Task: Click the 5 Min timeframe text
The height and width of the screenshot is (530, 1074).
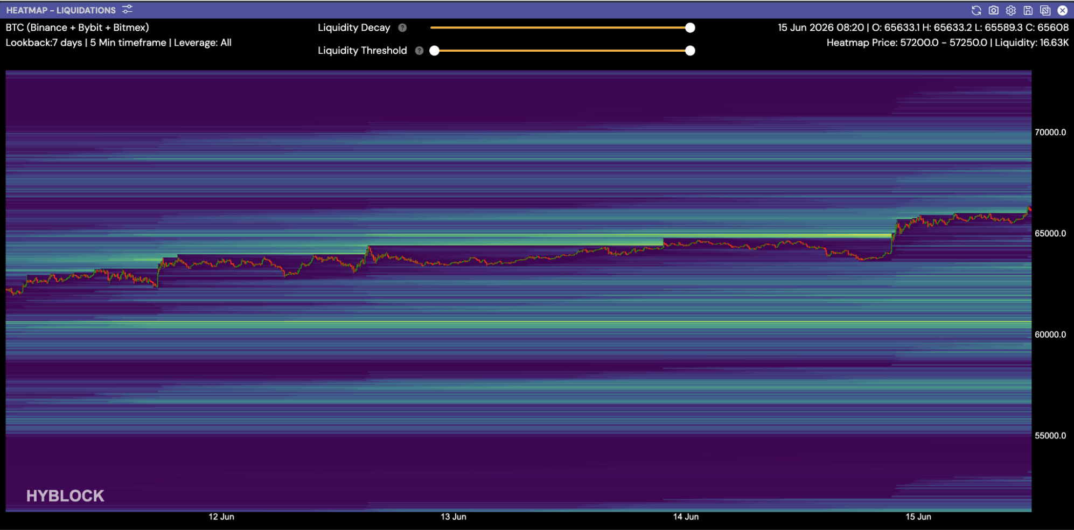Action: pyautogui.click(x=128, y=43)
